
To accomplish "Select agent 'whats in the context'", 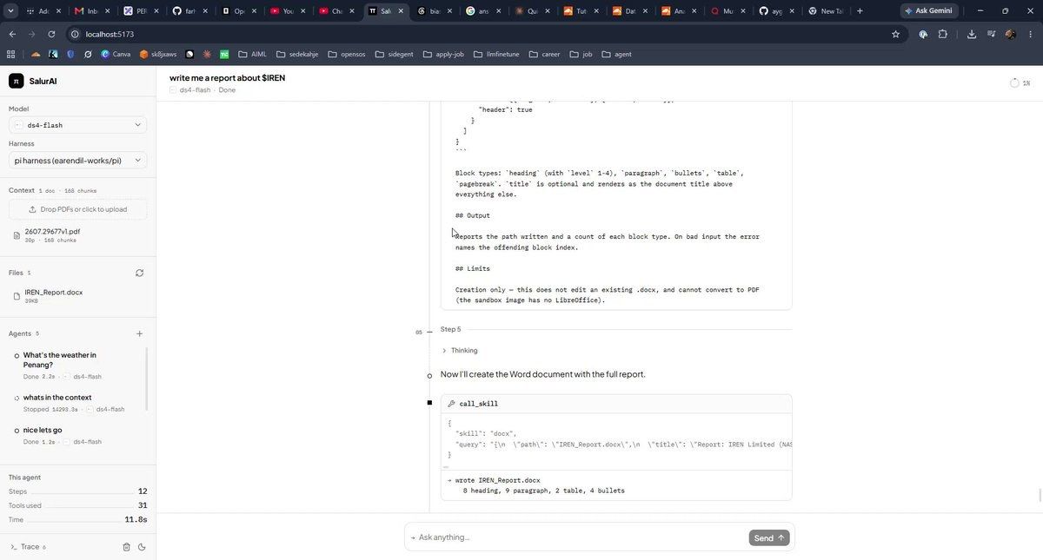I will tap(76, 403).
